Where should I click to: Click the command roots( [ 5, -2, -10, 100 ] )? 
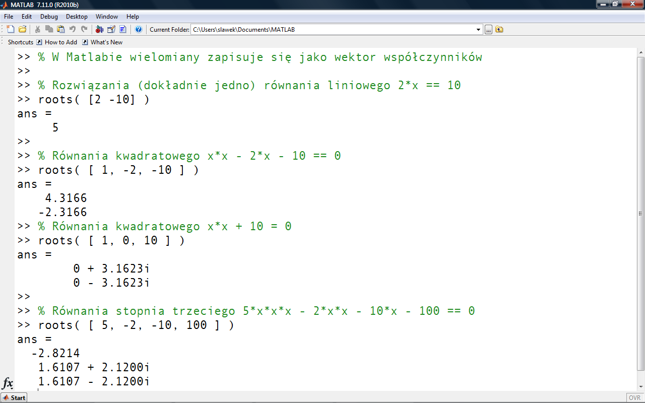[x=136, y=325]
